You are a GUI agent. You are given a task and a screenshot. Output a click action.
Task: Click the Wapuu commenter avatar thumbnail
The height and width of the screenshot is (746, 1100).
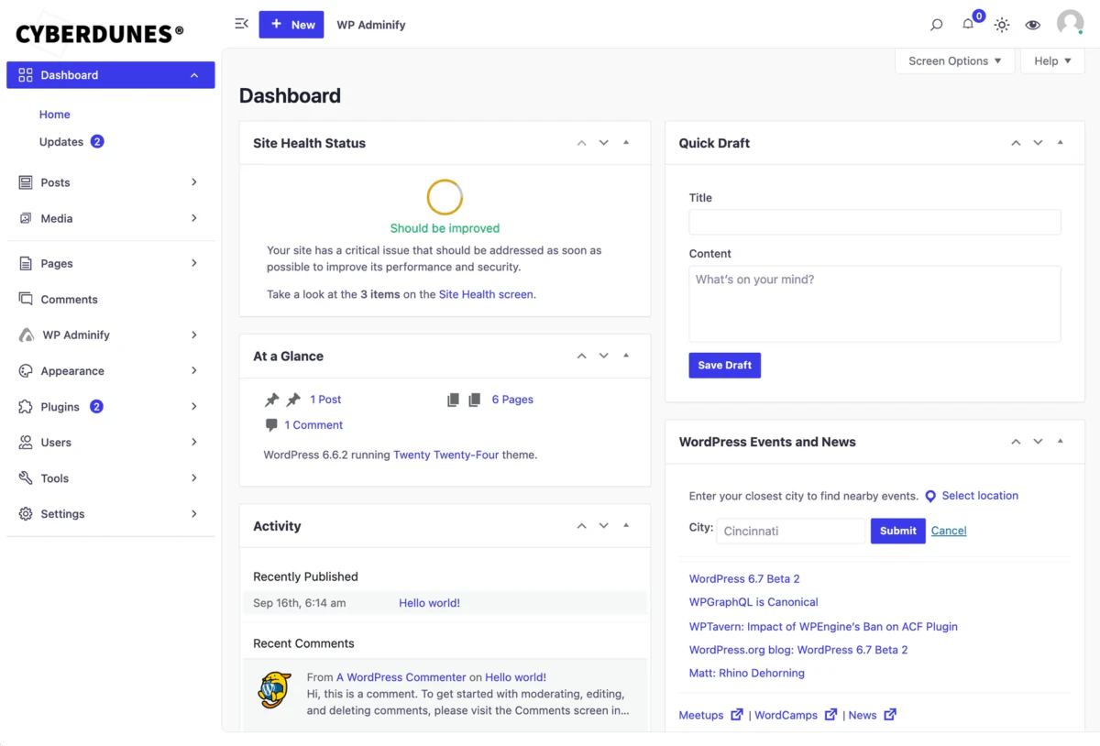(275, 690)
